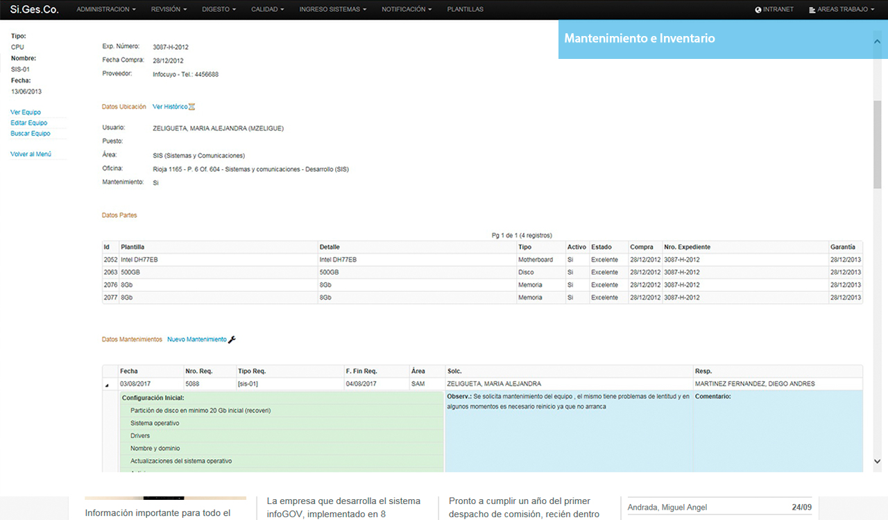Open the Buscar Equipo link
Viewport: 888px width, 520px height.
point(31,133)
